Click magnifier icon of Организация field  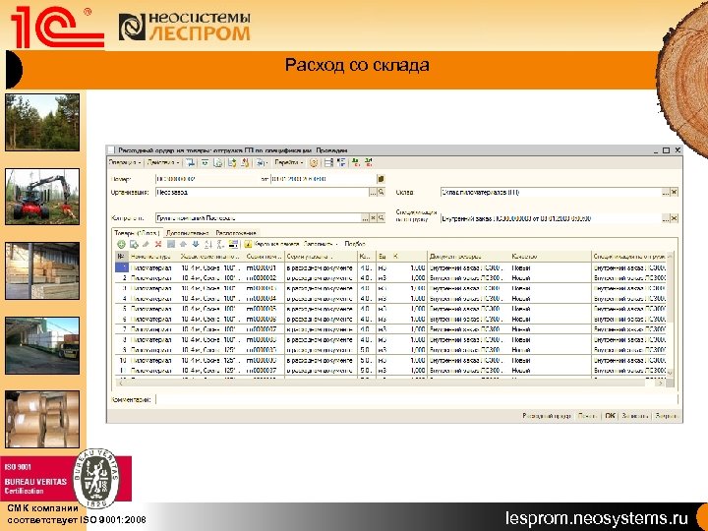point(382,193)
